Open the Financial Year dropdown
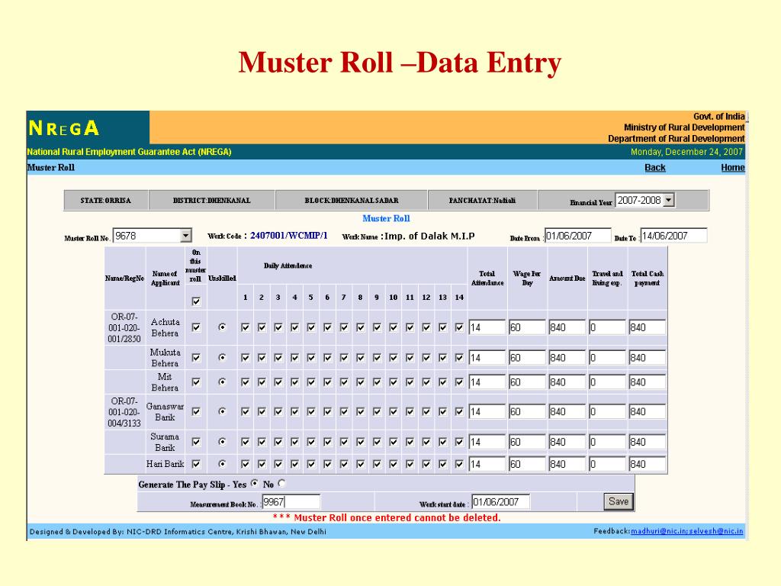The height and width of the screenshot is (586, 781). (669, 201)
